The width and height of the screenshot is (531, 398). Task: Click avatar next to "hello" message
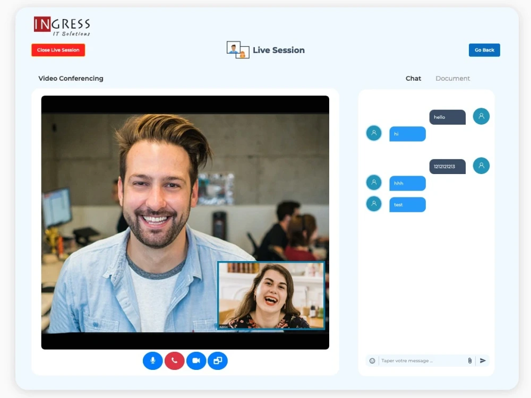481,116
